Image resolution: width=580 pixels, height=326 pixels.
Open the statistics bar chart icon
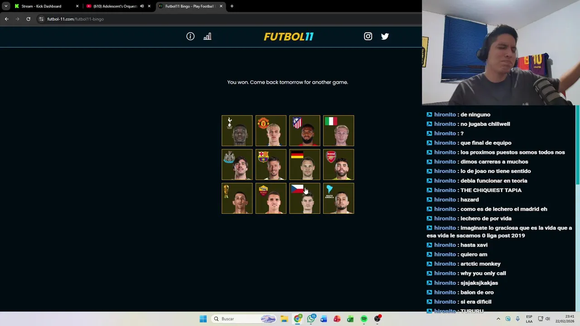207,36
